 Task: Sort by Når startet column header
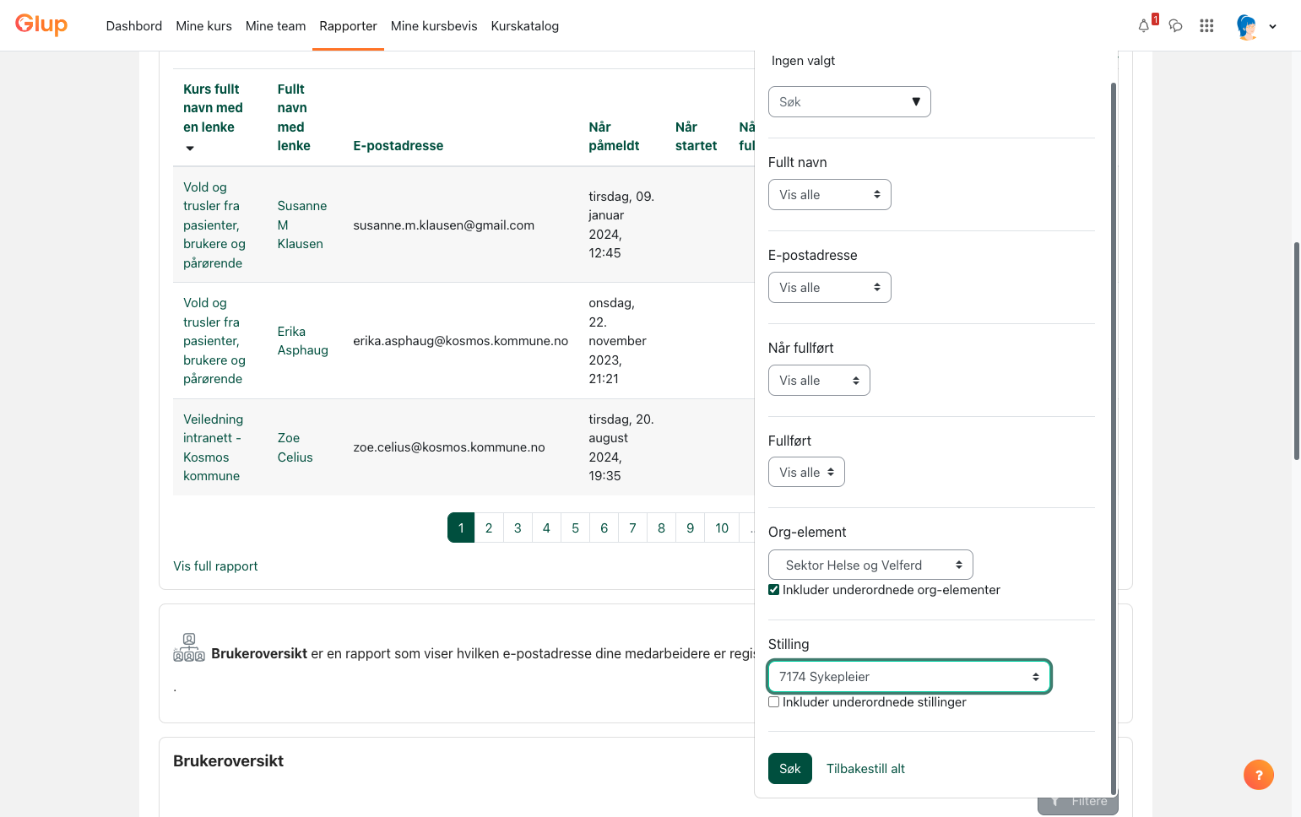[696, 137]
